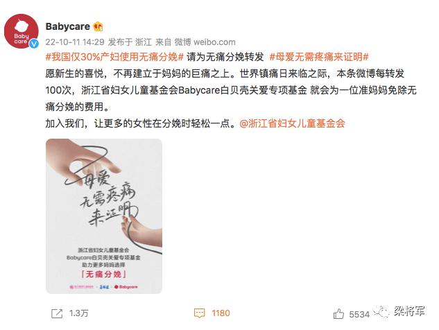Click the 5534 like count
Screen dimensions: 439x330
[359, 314]
